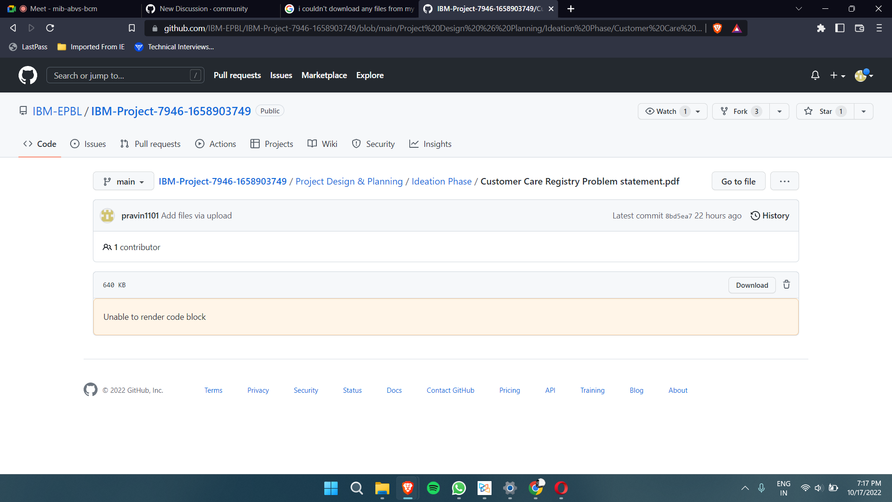The height and width of the screenshot is (502, 892).
Task: Open the browser hamburger menu
Action: point(879,28)
